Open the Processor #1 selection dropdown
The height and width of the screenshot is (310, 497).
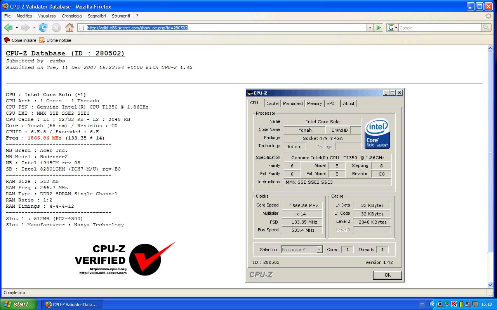click(x=302, y=250)
